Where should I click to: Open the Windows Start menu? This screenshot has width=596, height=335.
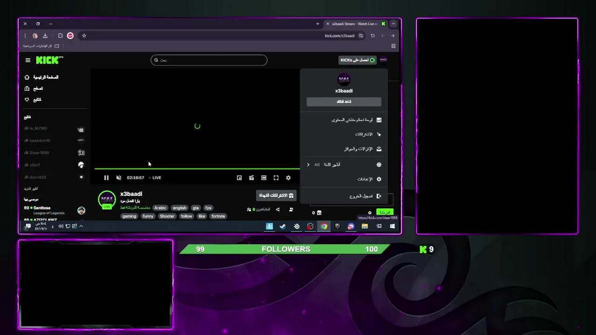point(393,226)
